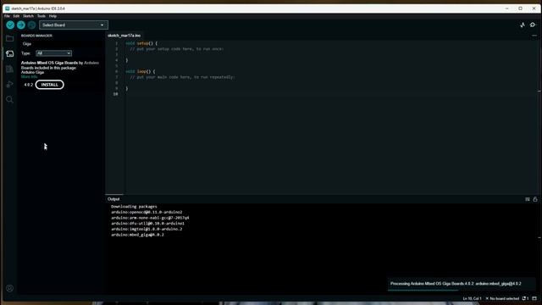Clear the output panel with the list icon
This screenshot has height=305, width=542.
click(x=528, y=199)
